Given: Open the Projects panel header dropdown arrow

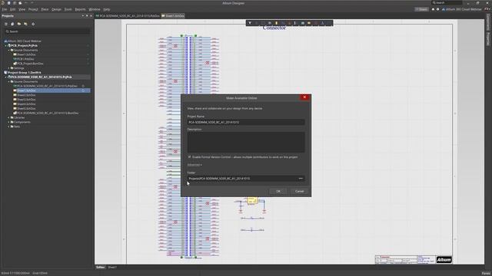Looking at the screenshot, I should [83, 15].
